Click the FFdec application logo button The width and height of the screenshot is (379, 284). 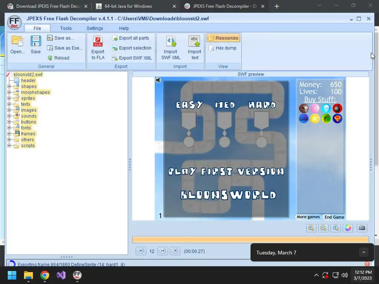[x=14, y=23]
